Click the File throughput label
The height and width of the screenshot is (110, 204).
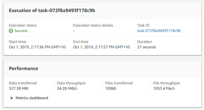pos(167,83)
